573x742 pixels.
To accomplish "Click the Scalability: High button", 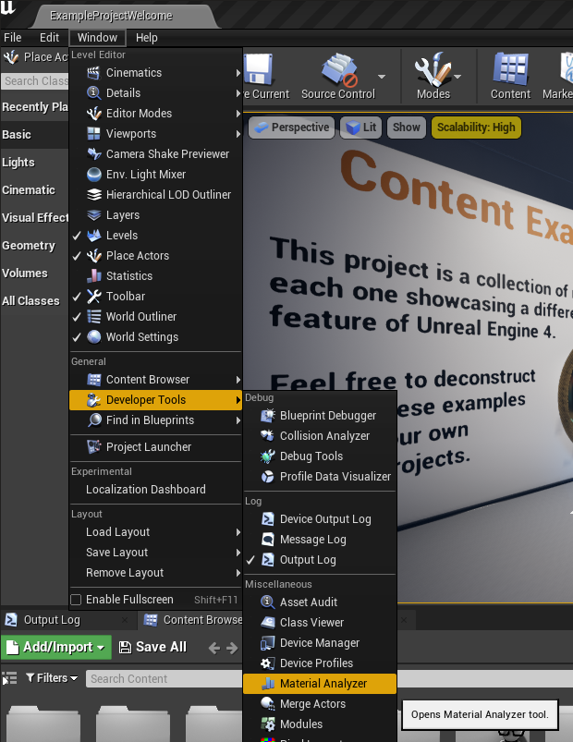I will click(x=477, y=128).
